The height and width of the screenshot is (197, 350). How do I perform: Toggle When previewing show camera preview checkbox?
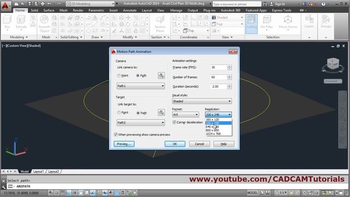pos(115,135)
